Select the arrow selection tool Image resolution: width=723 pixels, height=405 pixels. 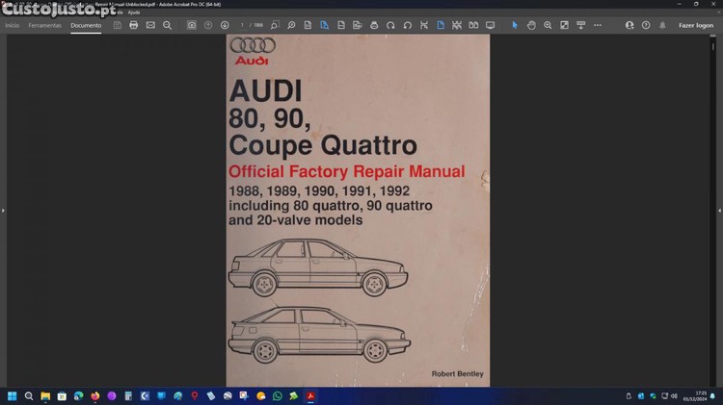(x=515, y=25)
